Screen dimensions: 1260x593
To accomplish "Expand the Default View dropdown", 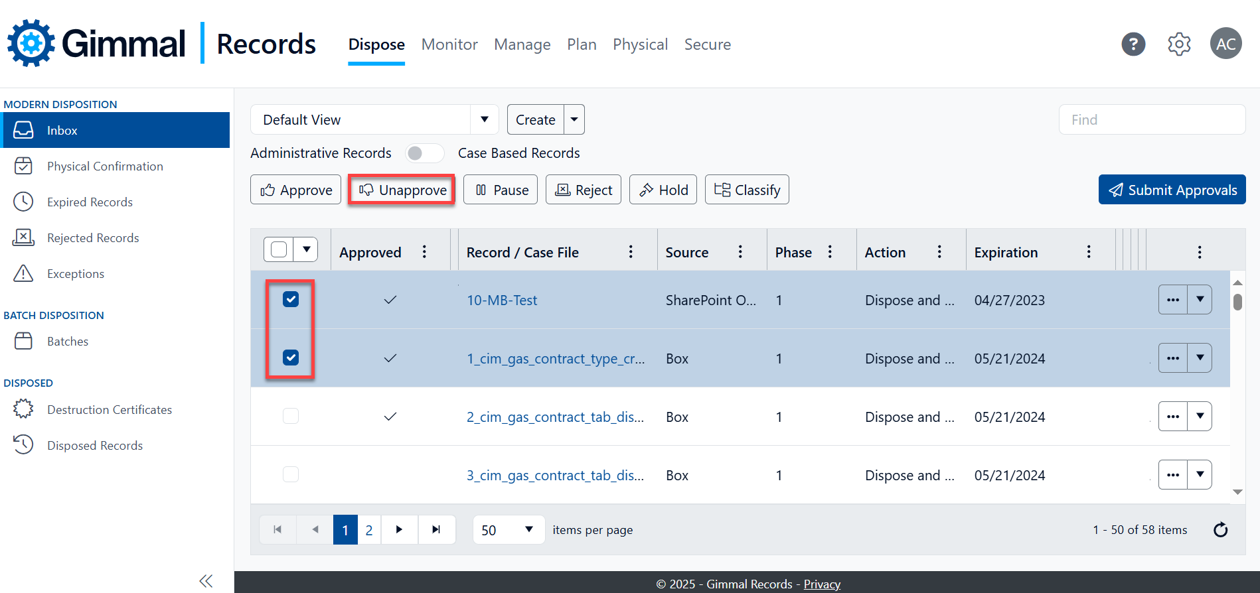I will [x=485, y=120].
